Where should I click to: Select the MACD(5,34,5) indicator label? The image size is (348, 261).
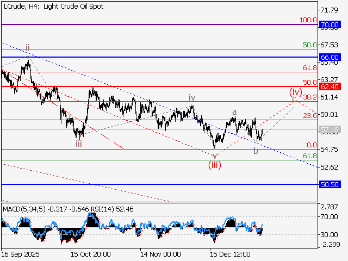[23, 208]
